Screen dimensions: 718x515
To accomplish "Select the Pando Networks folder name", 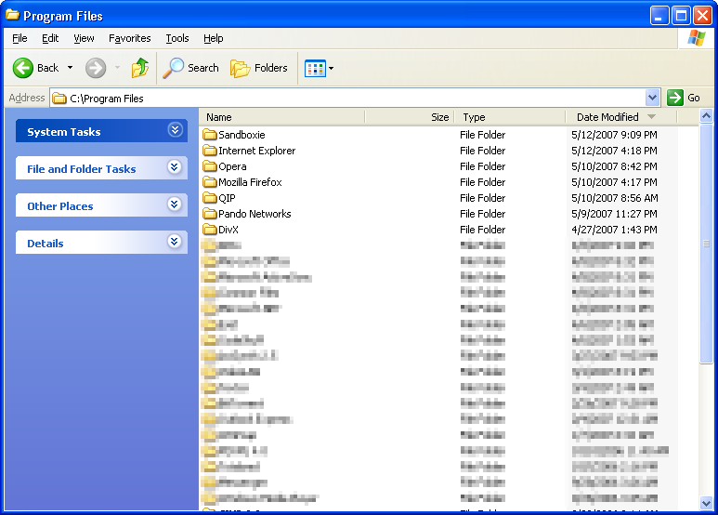I will pyautogui.click(x=255, y=214).
